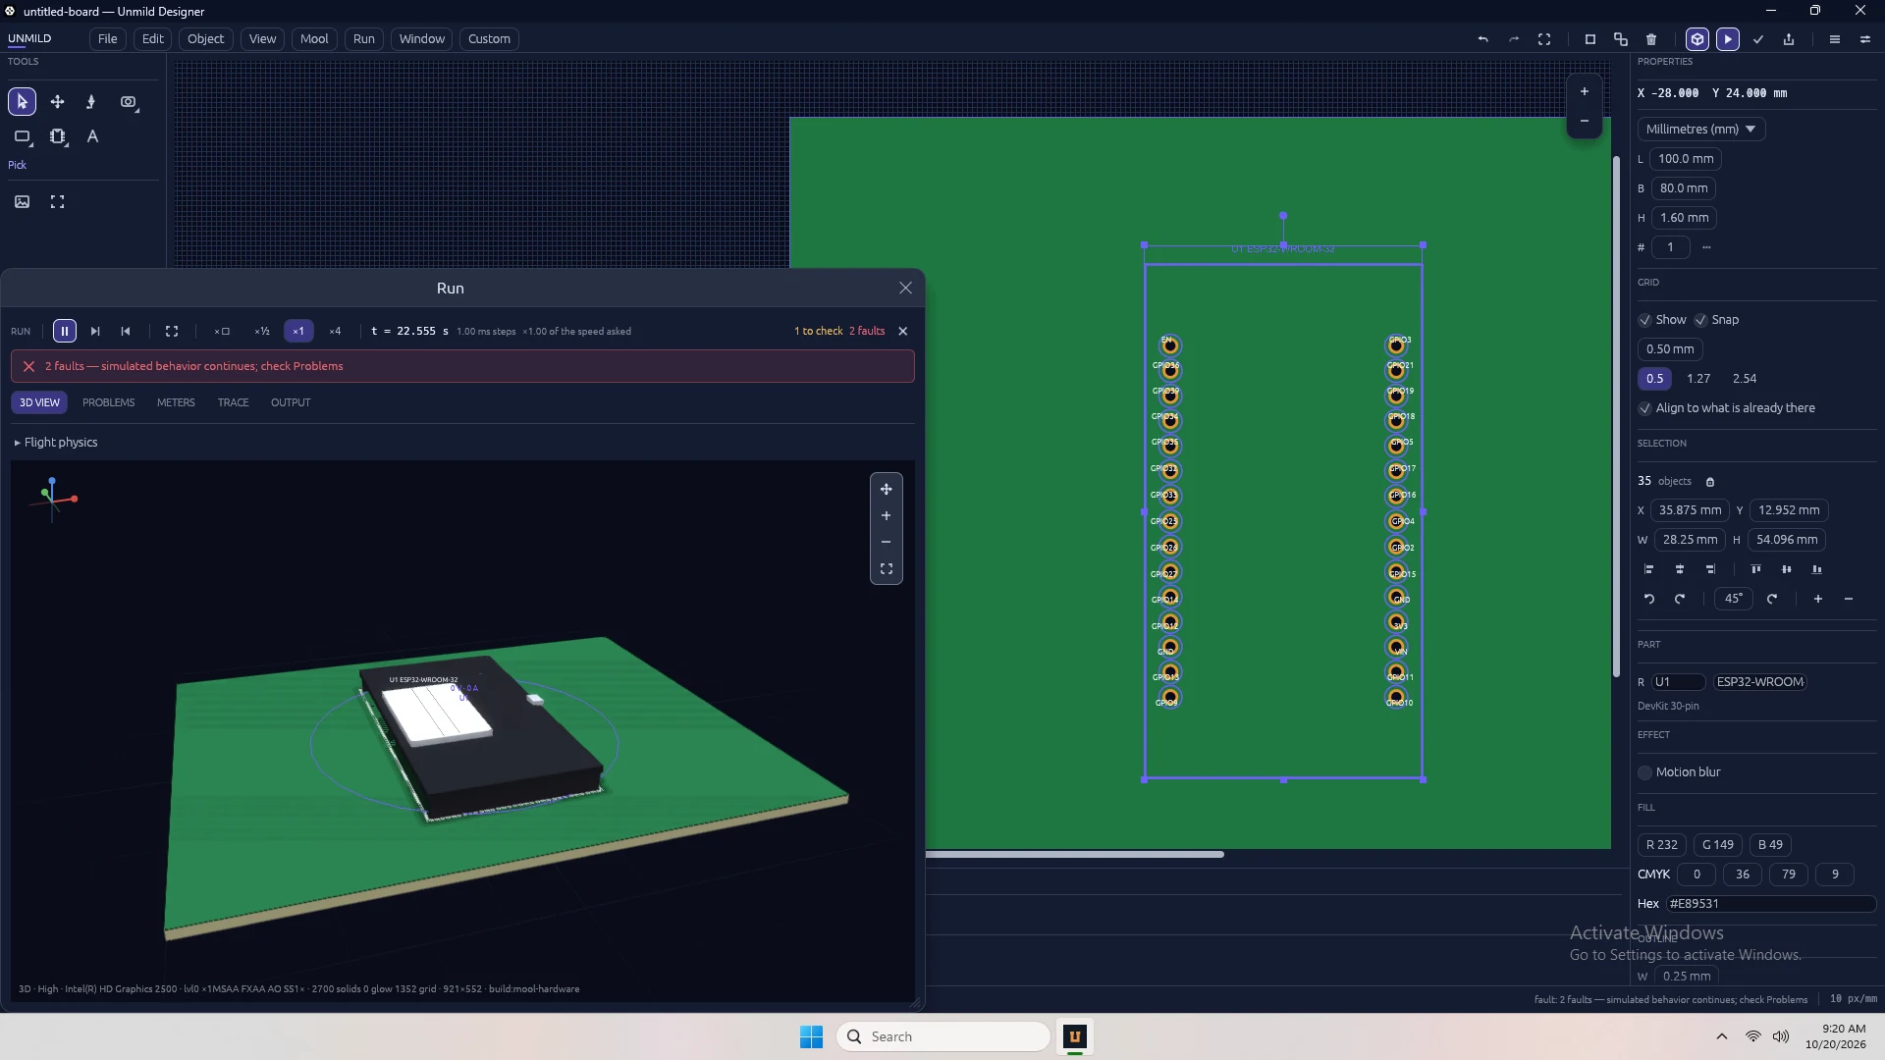Select the move/pan tool
The width and height of the screenshot is (1885, 1060).
pyautogui.click(x=57, y=102)
